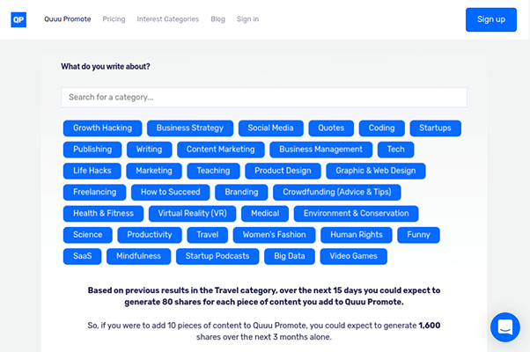530x352 pixels.
Task: Focus the 'Search for a category' field
Action: (264, 97)
